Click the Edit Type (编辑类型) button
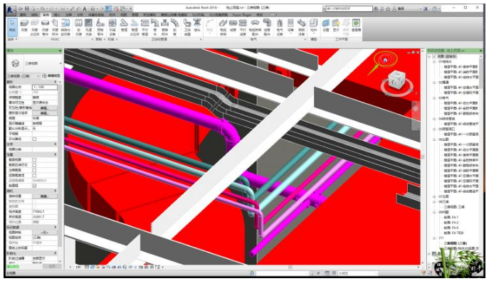 point(51,76)
